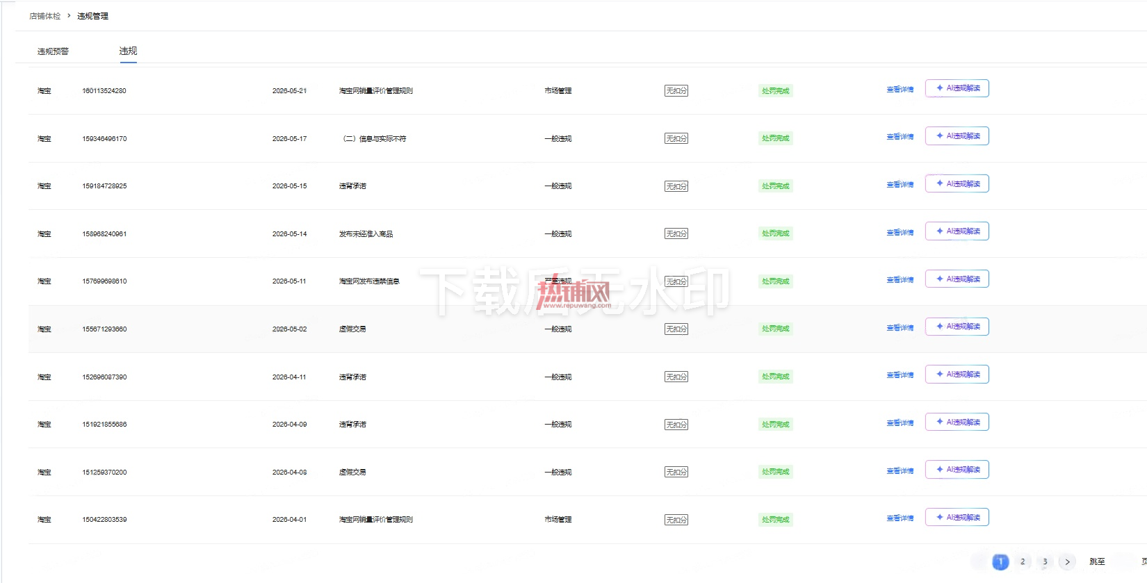The image size is (1147, 583).
Task: Go to the 店铺体检 breadcrumb
Action: point(44,16)
